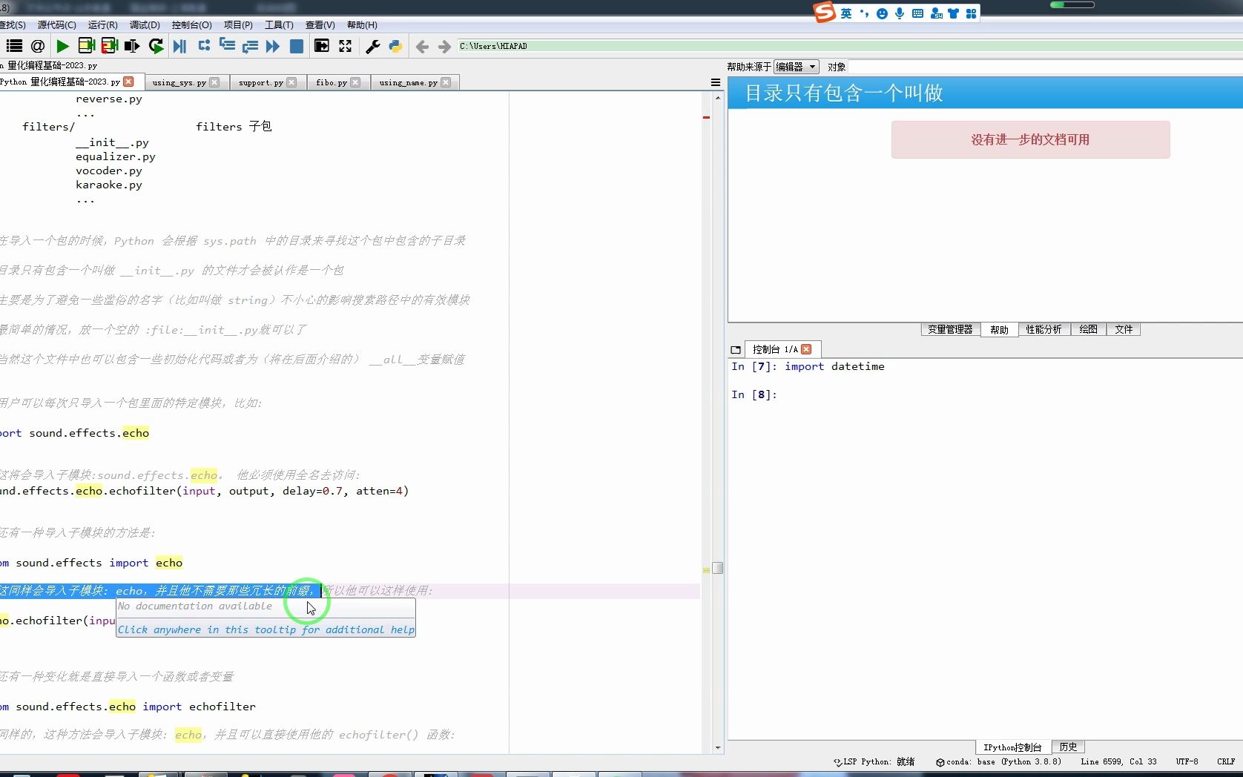
Task: Close the support.py tab
Action: (x=291, y=82)
